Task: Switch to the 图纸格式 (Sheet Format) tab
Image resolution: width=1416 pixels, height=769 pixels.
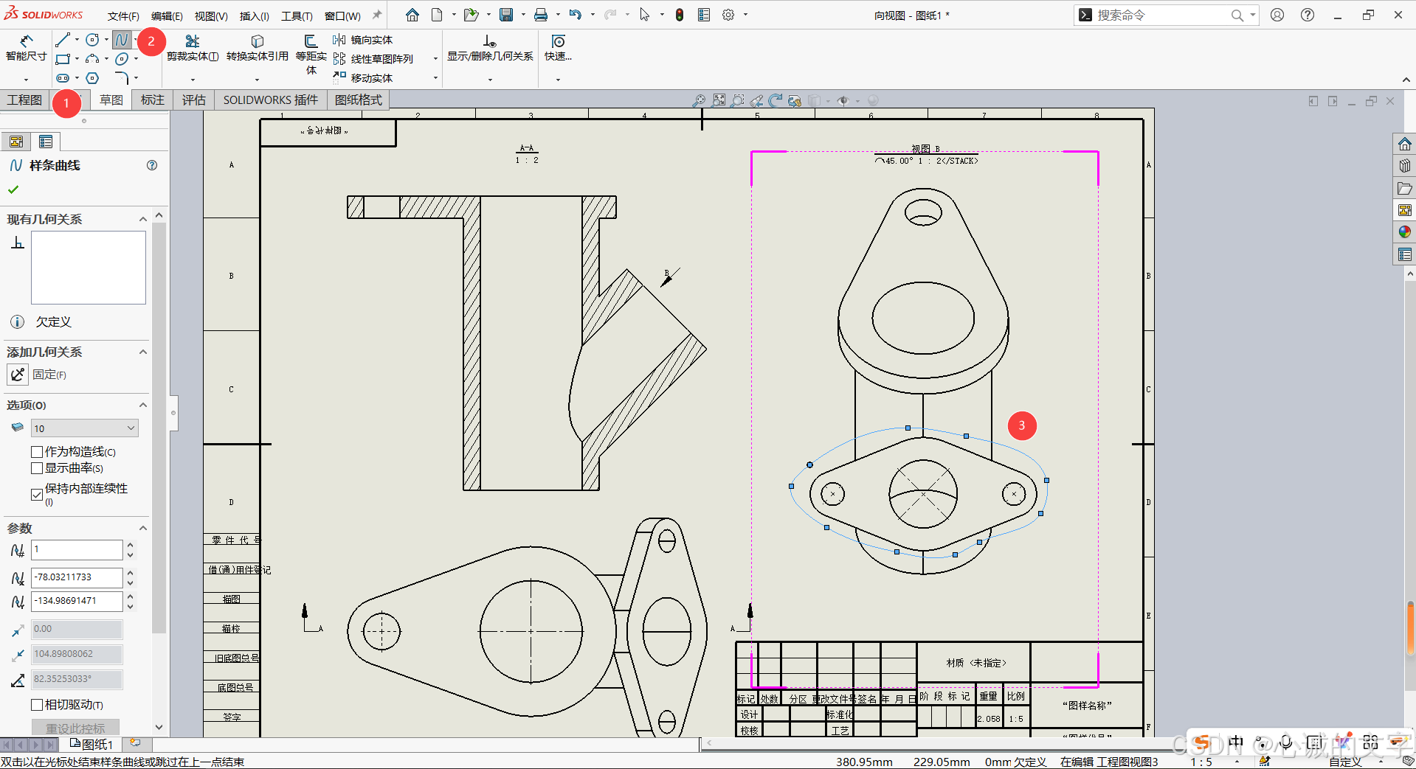Action: [x=359, y=100]
